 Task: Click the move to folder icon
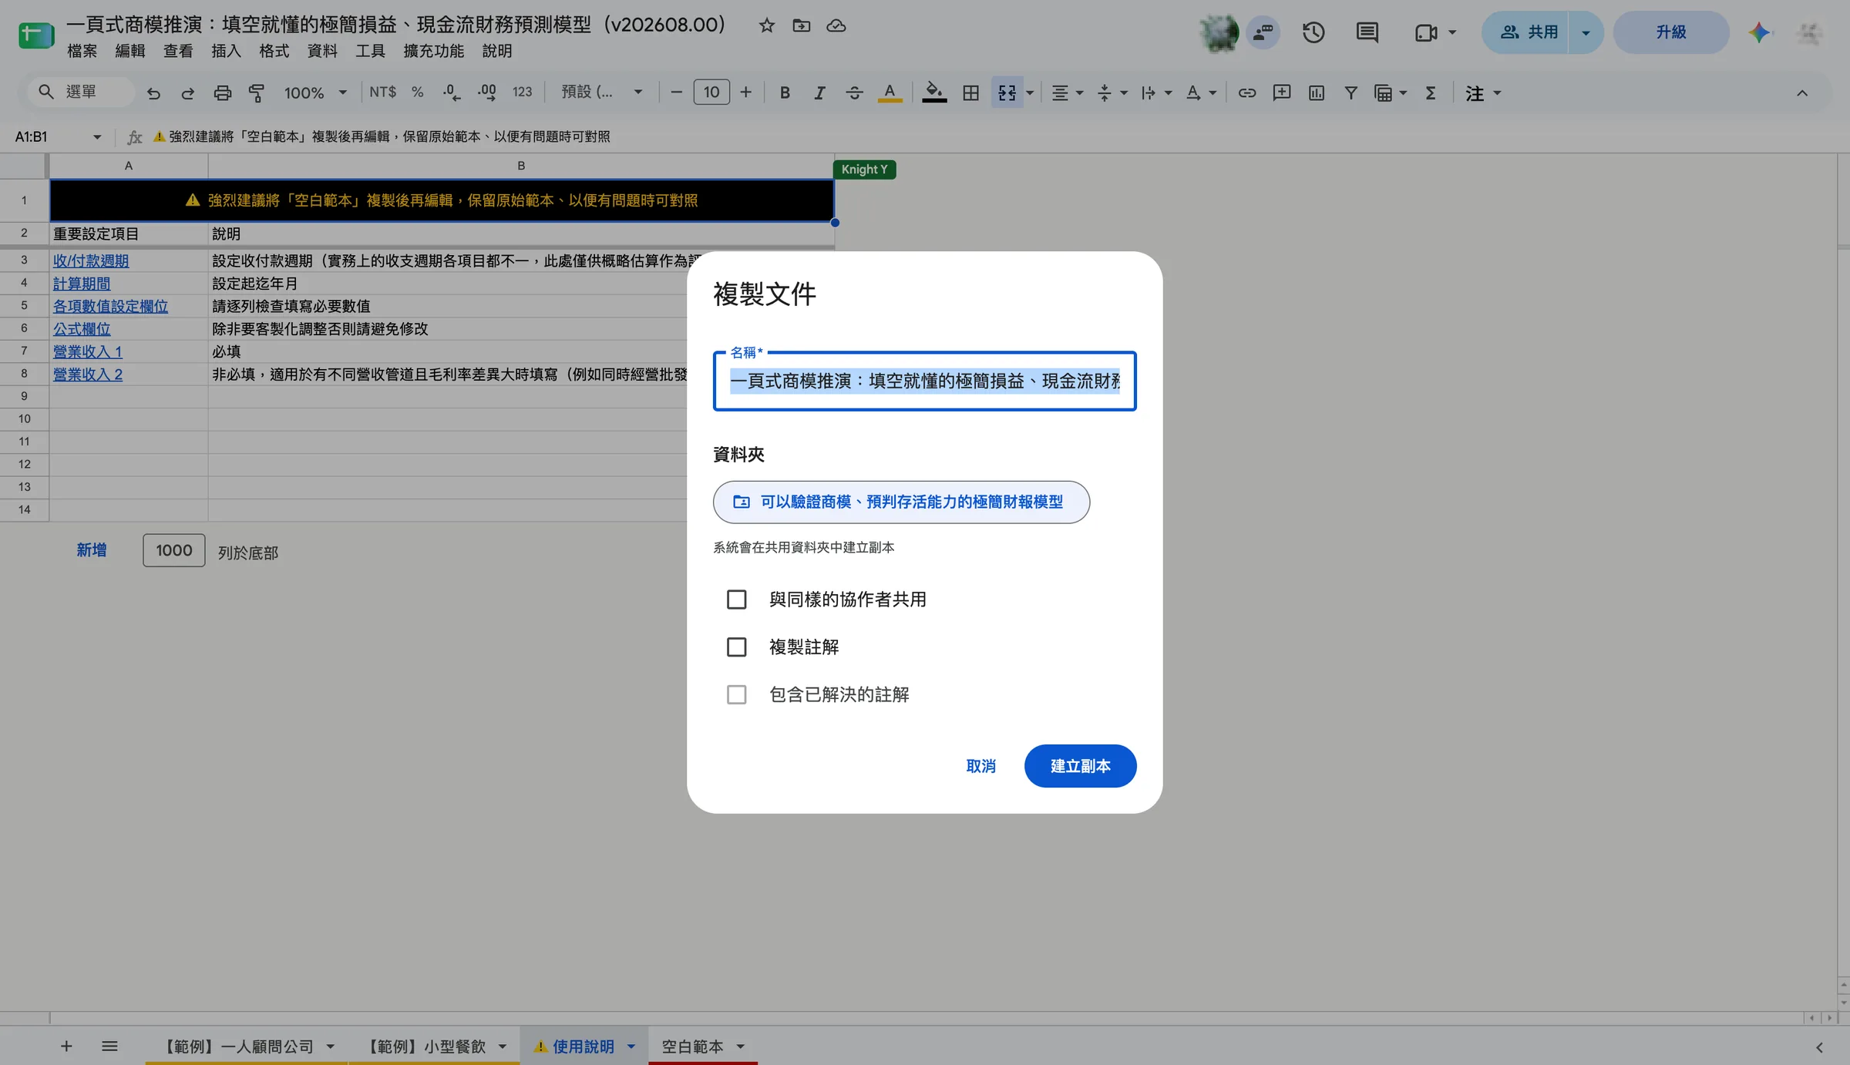tap(802, 25)
